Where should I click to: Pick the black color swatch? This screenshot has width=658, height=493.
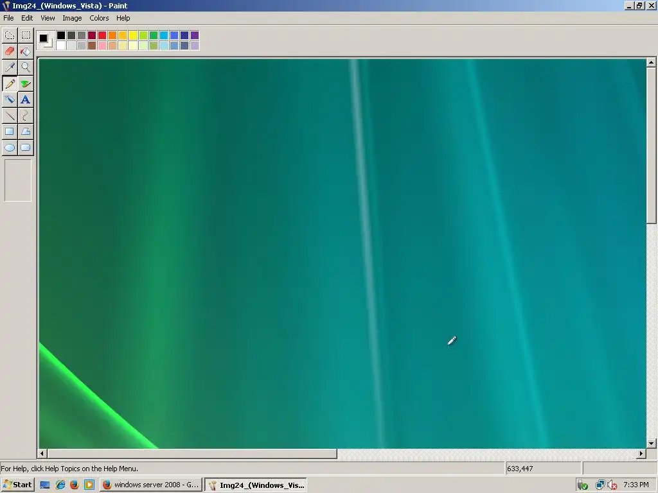point(61,35)
